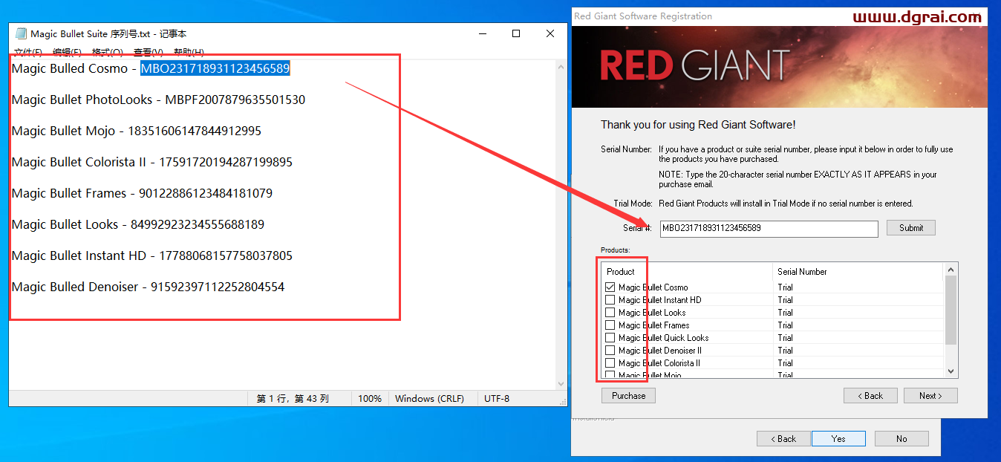Click the Yes button in the installer
Viewport: 1001px width, 462px height.
tap(838, 439)
